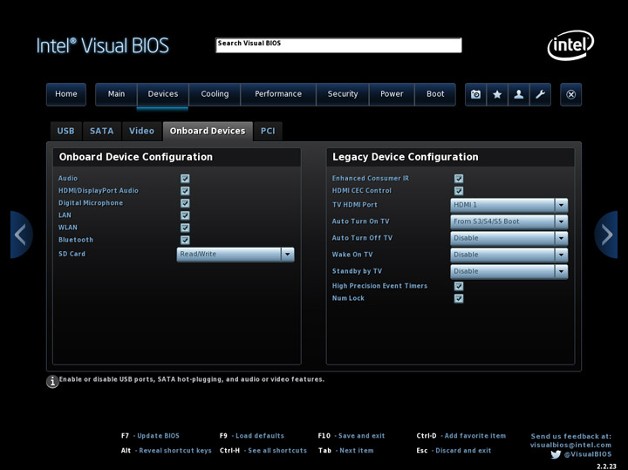Open favorites with the star icon
The width and height of the screenshot is (628, 470).
[497, 94]
